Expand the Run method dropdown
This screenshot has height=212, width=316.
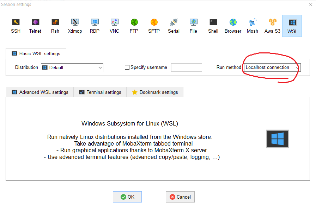[x=272, y=67]
